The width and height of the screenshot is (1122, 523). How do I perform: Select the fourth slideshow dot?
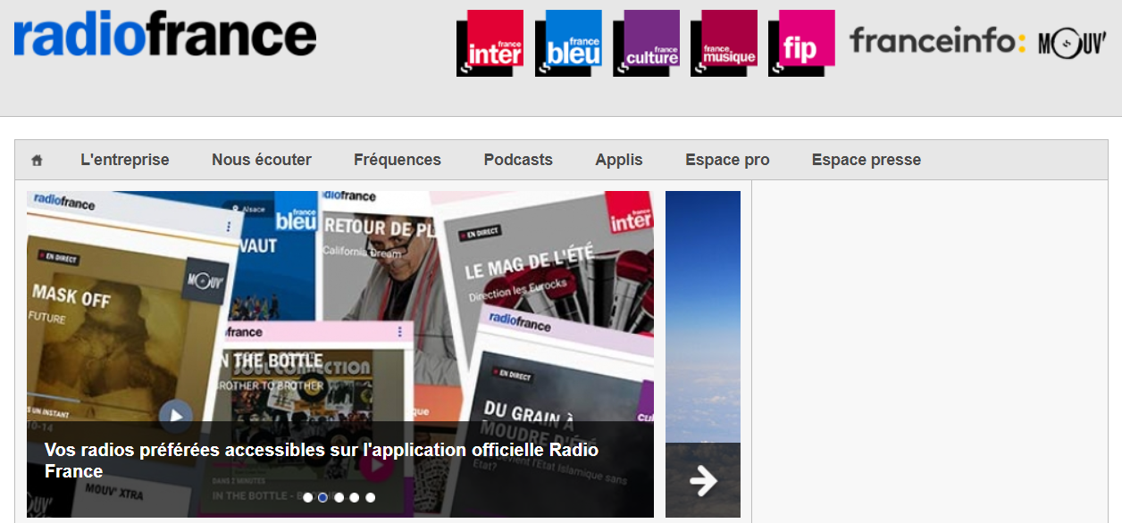[x=355, y=497]
